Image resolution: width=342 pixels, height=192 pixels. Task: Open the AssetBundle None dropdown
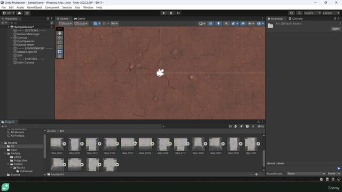[x=306, y=173]
